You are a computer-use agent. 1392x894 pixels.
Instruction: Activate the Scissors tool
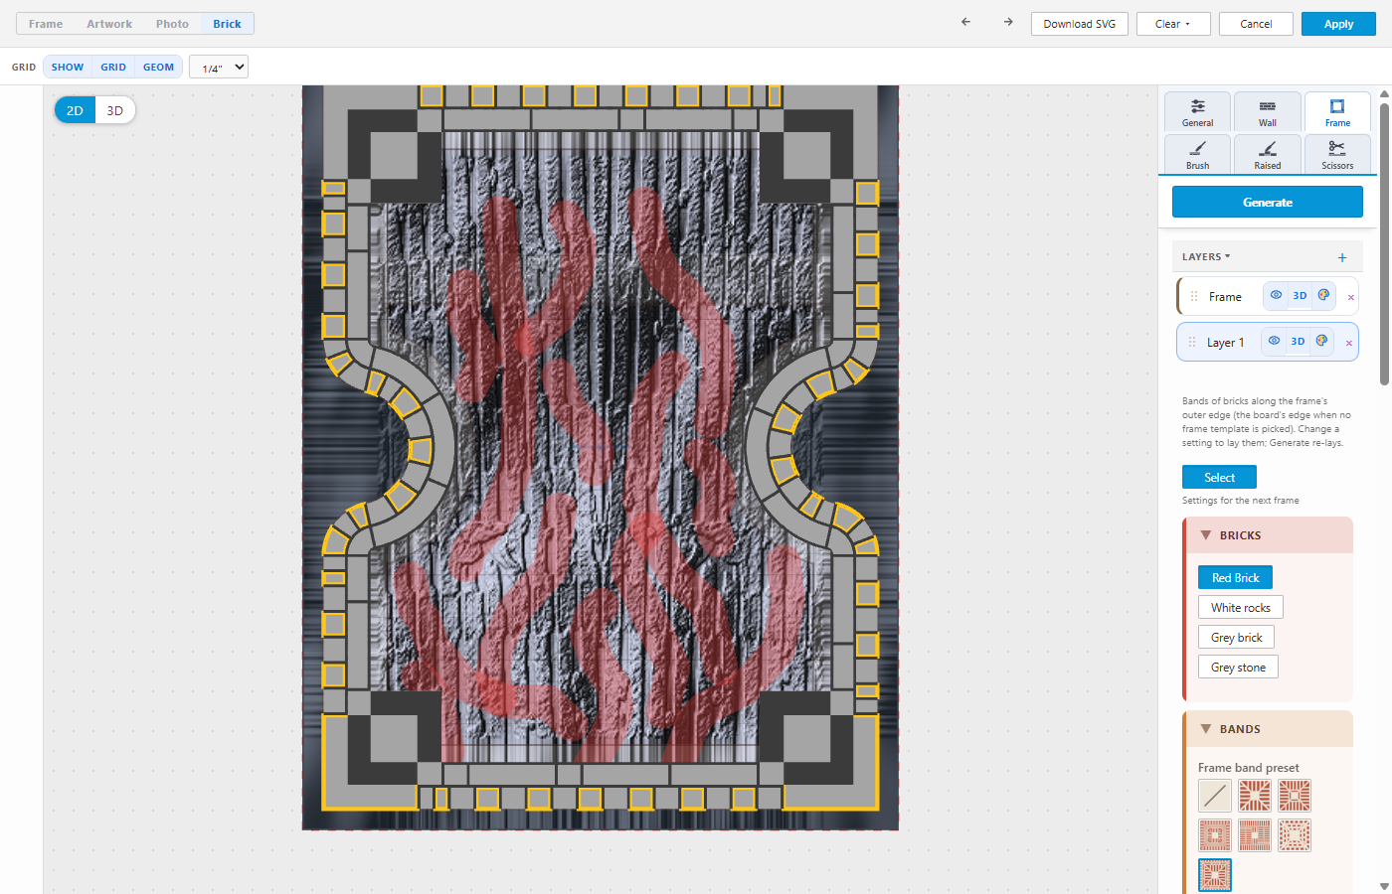click(1337, 155)
